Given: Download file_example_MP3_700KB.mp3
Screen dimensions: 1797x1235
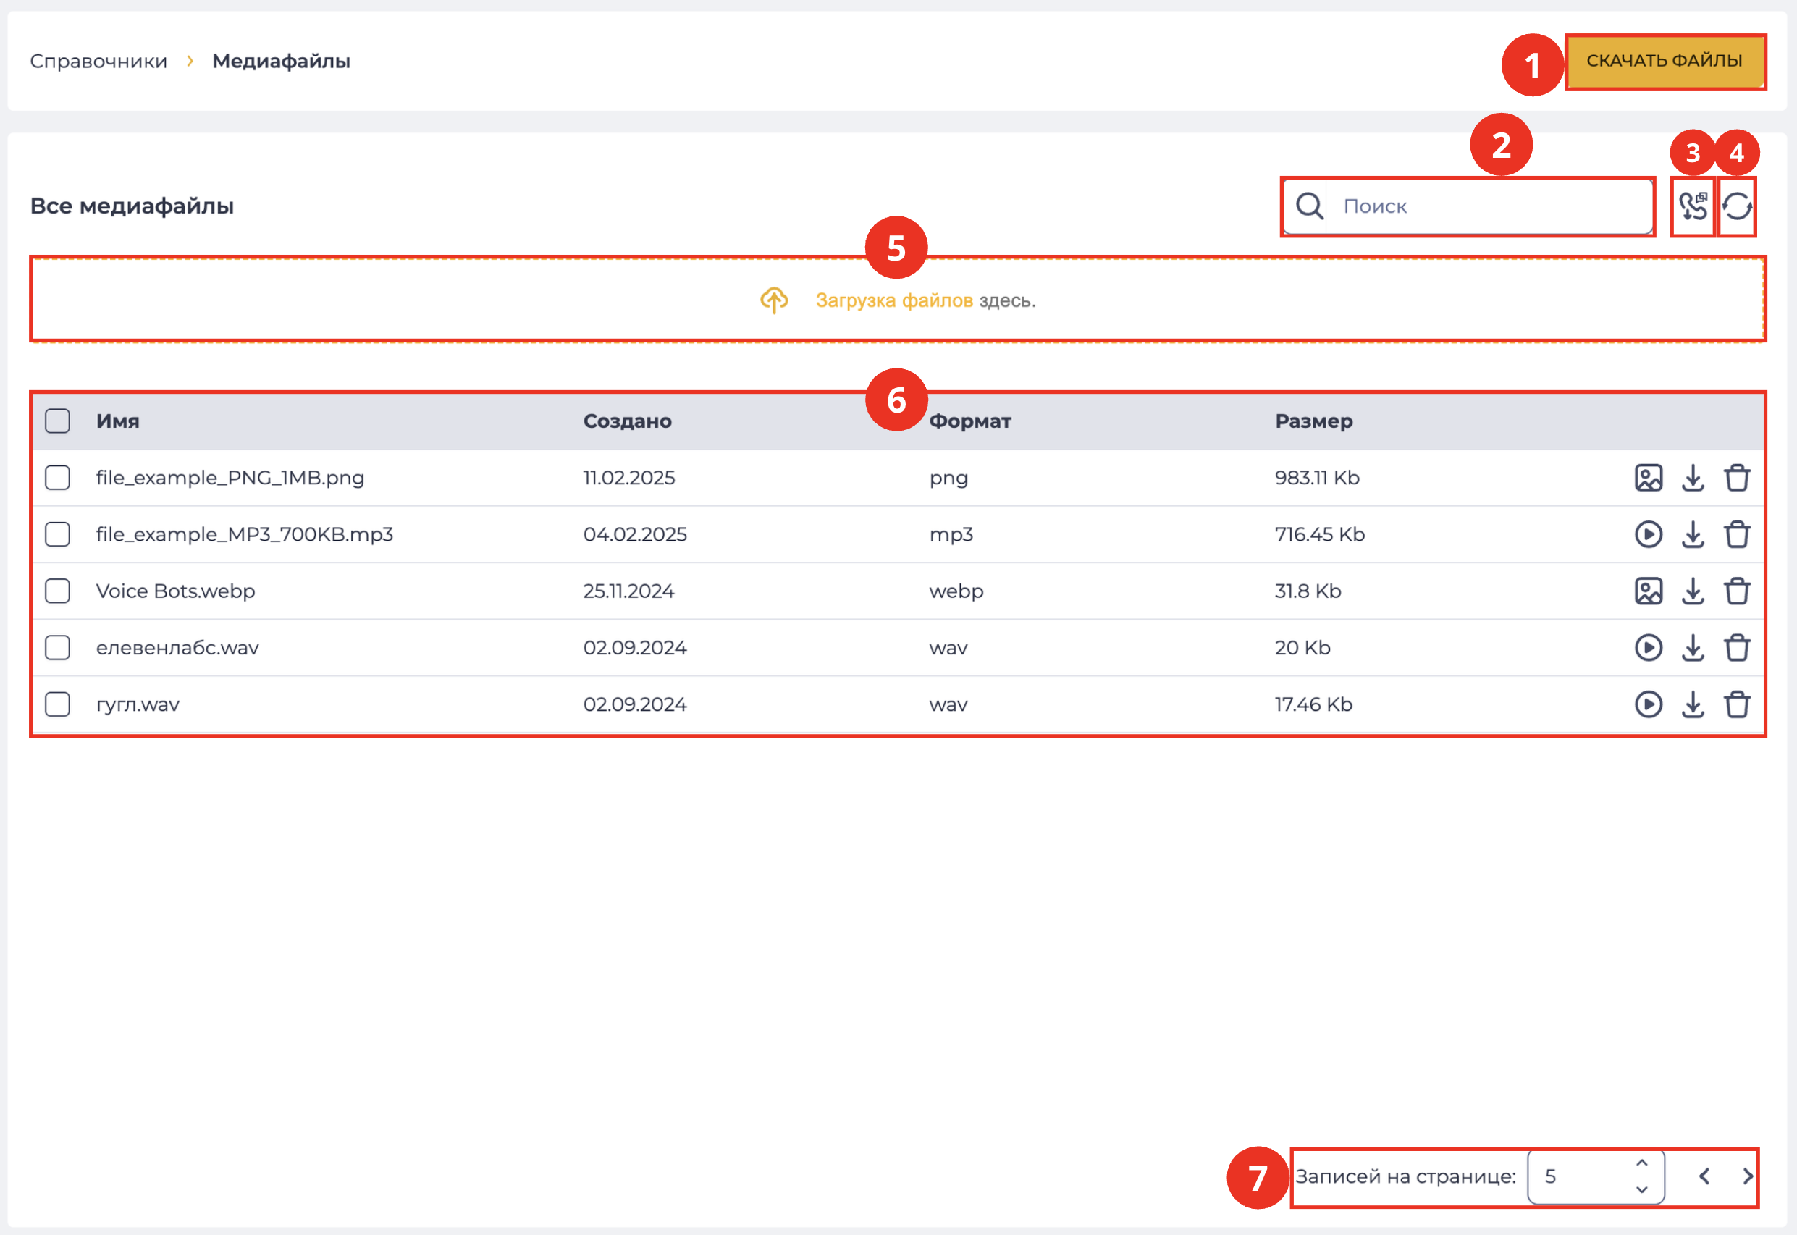Looking at the screenshot, I should coord(1693,534).
